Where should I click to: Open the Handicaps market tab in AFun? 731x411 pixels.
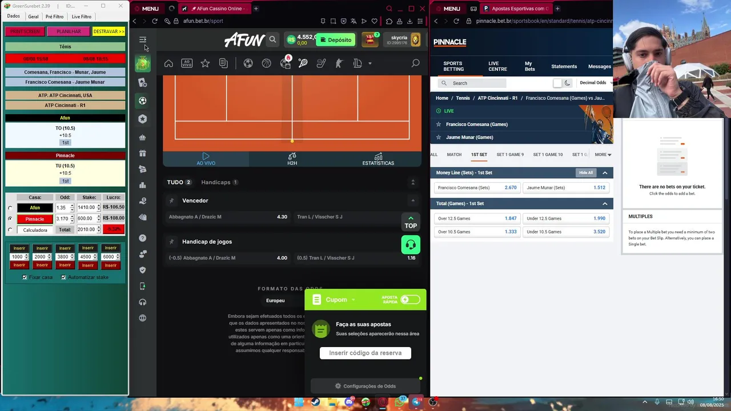point(219,182)
